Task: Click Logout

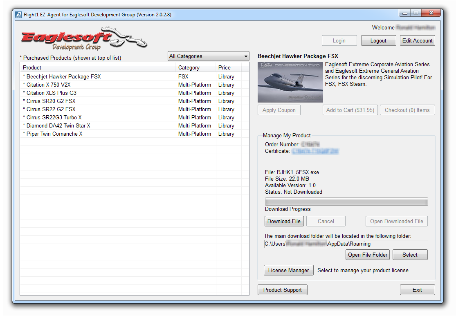Action: [378, 40]
